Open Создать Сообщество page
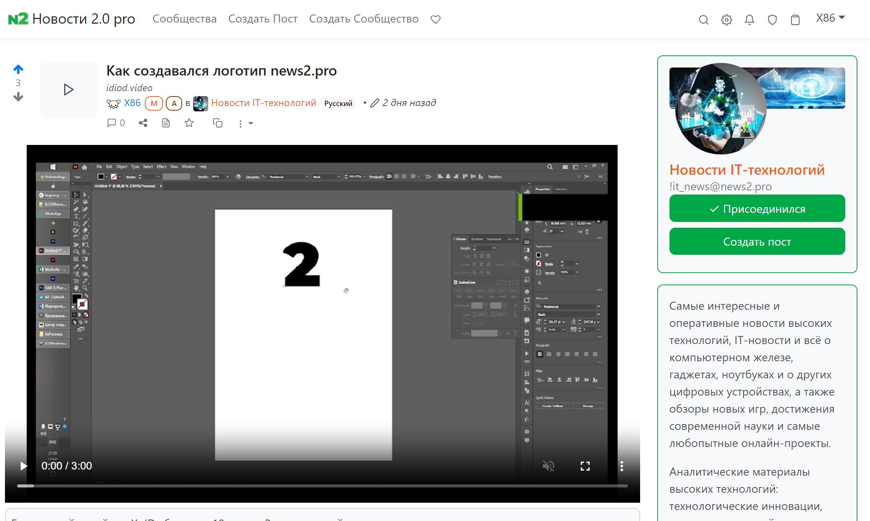 click(x=364, y=19)
